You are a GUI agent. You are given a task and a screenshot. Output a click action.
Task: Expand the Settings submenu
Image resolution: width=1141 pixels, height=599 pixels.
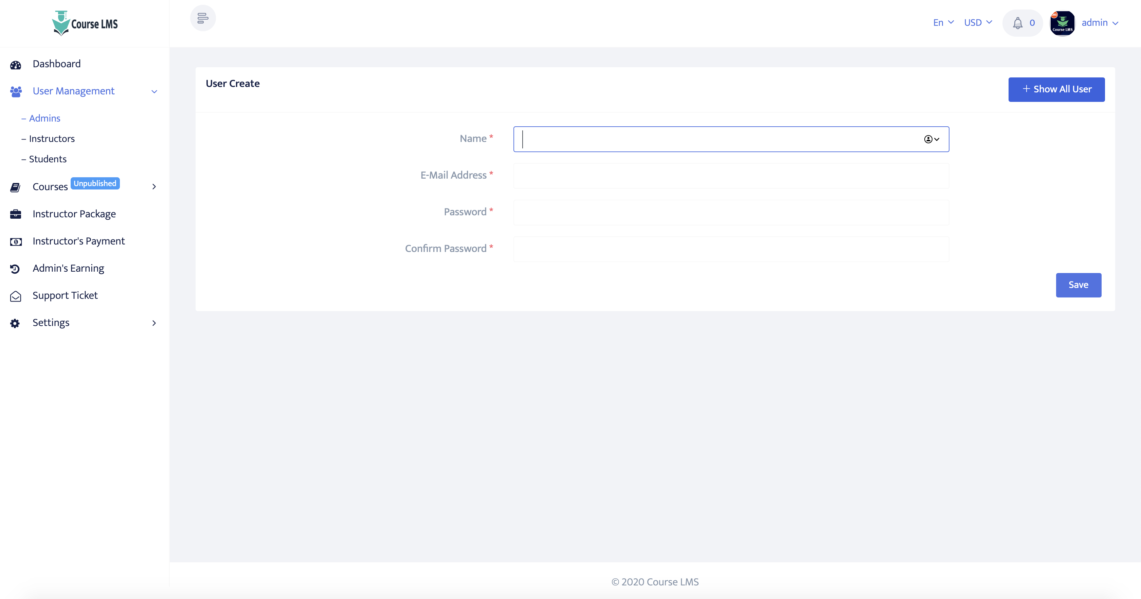pyautogui.click(x=154, y=323)
